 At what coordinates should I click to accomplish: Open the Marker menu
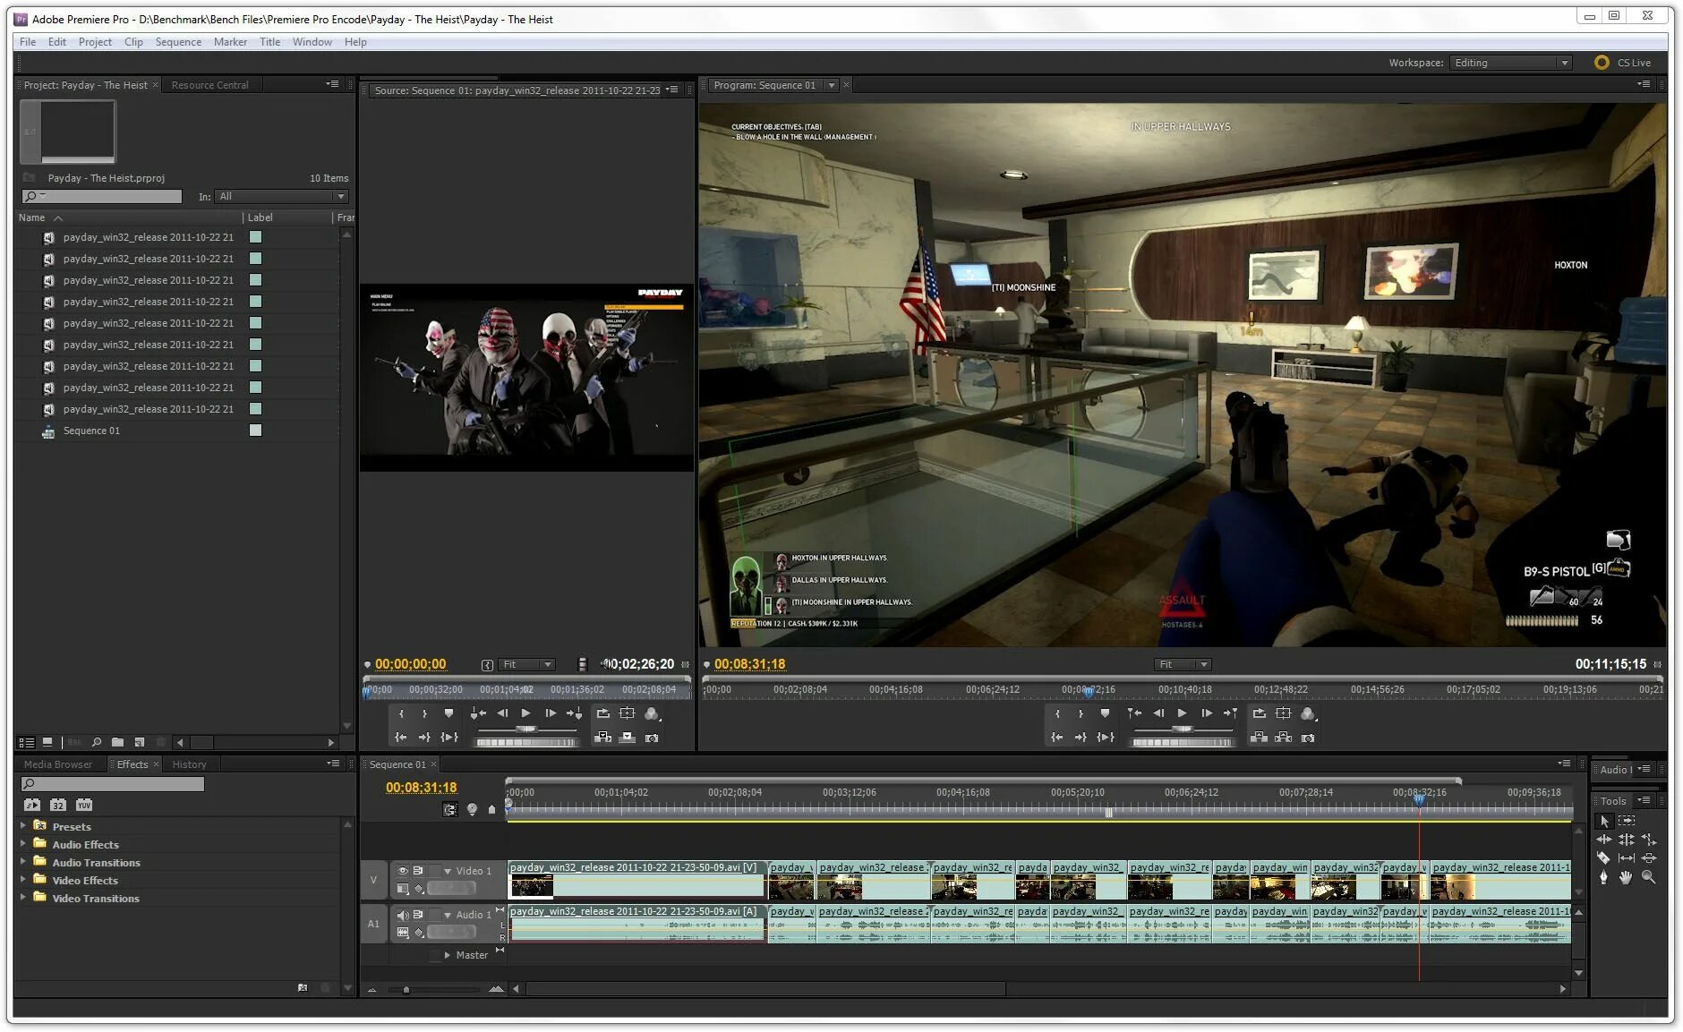click(230, 41)
